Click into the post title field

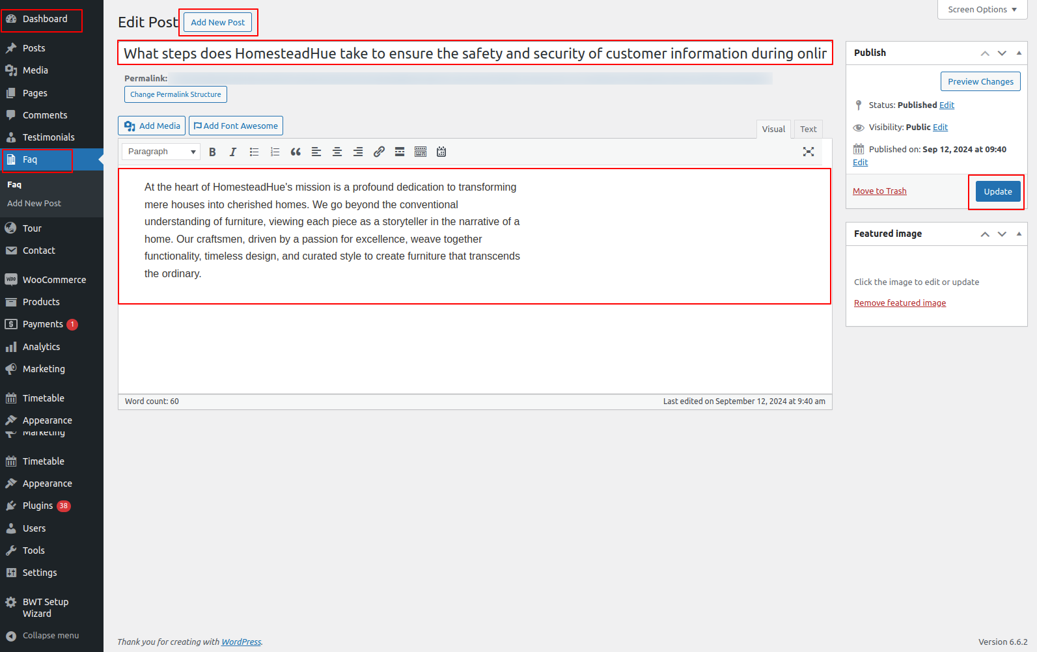tap(475, 53)
